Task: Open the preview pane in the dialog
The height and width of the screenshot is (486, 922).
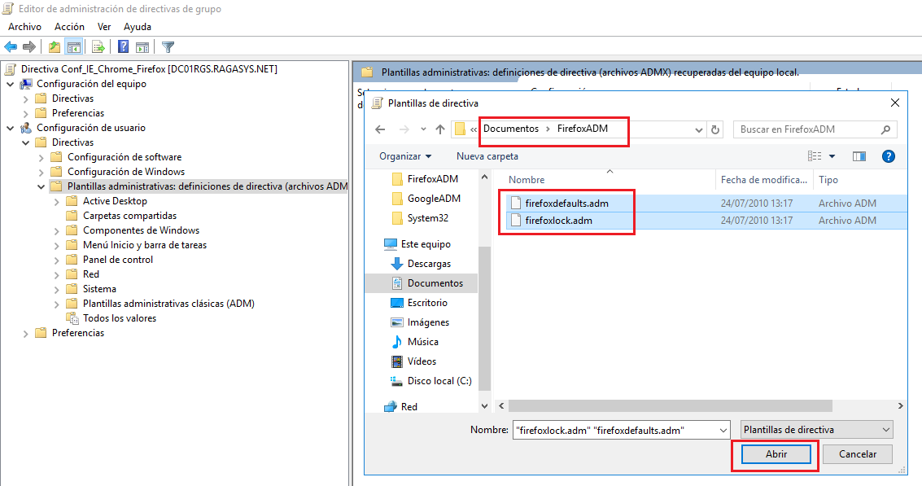Action: [x=859, y=156]
